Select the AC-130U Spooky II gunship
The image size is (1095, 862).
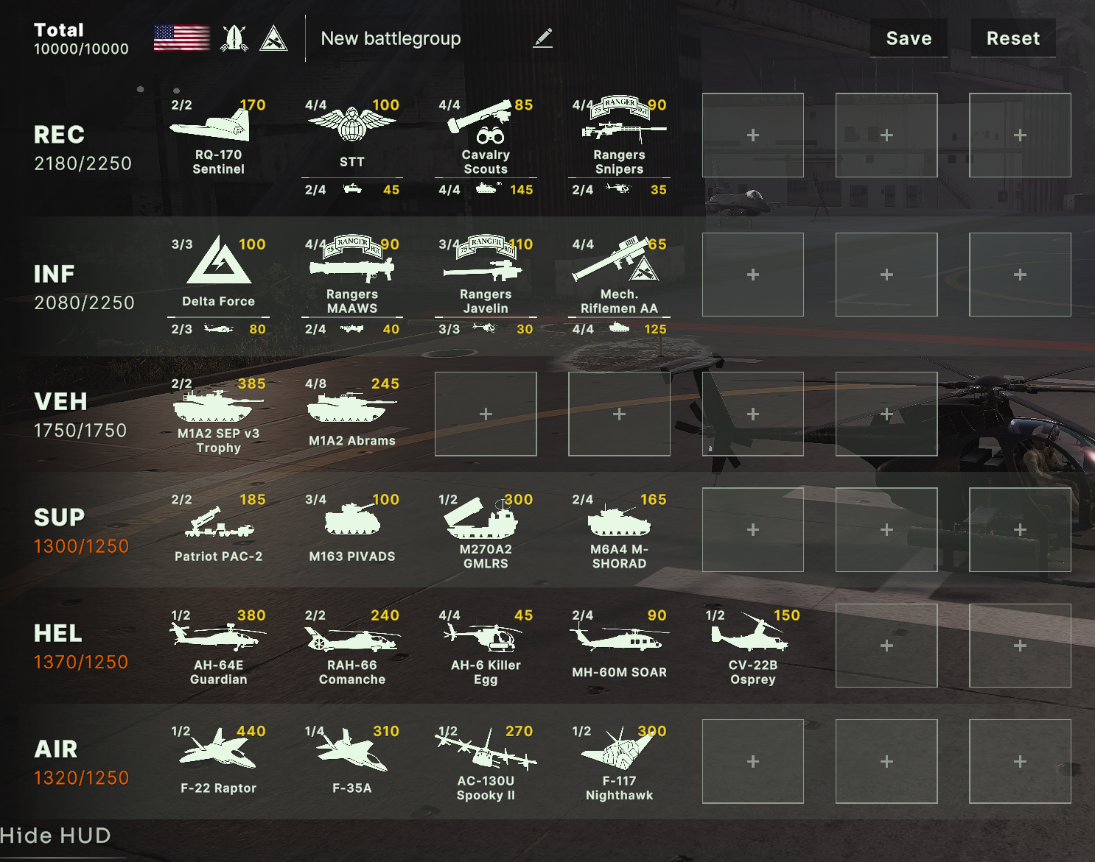(x=486, y=761)
